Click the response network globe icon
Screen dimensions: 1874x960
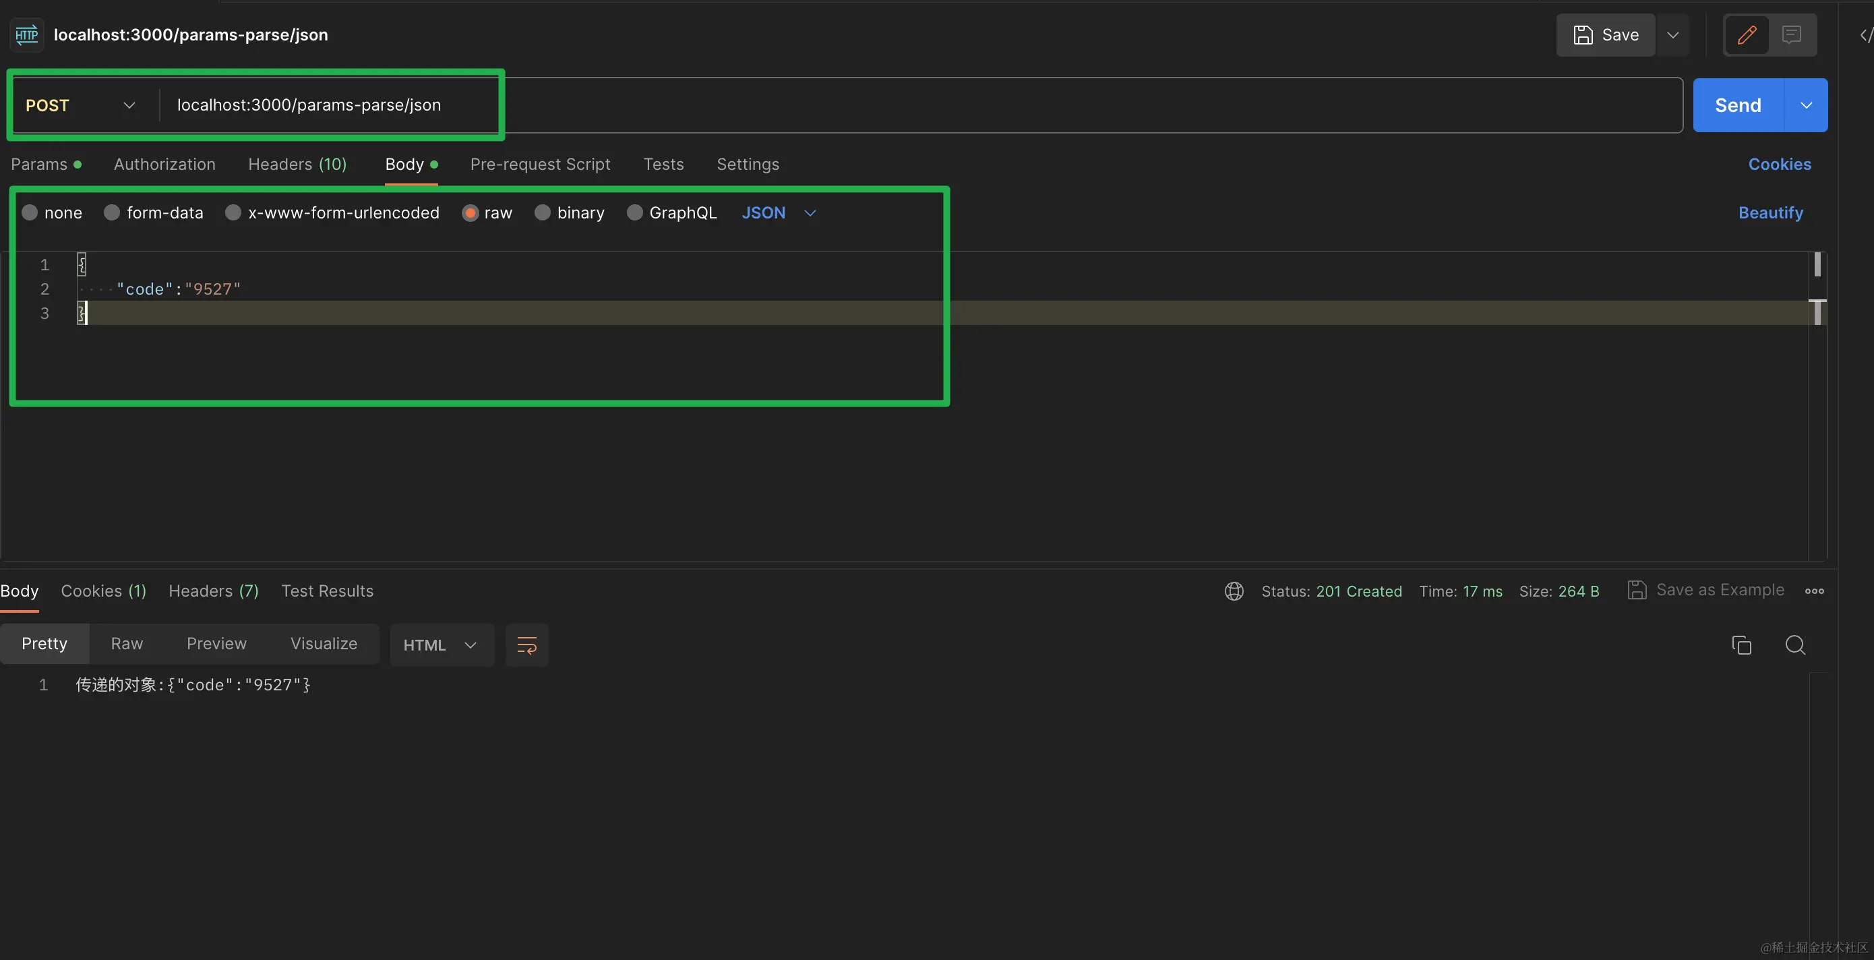tap(1234, 591)
